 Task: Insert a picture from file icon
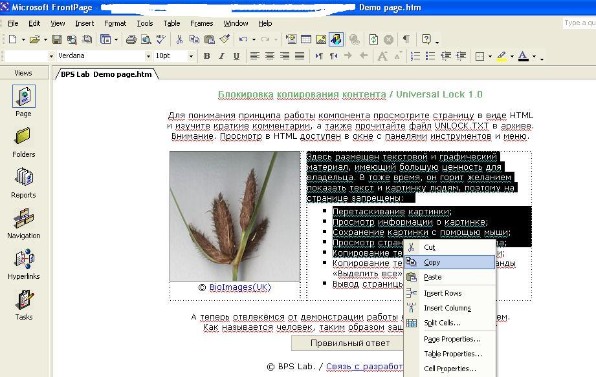point(321,39)
